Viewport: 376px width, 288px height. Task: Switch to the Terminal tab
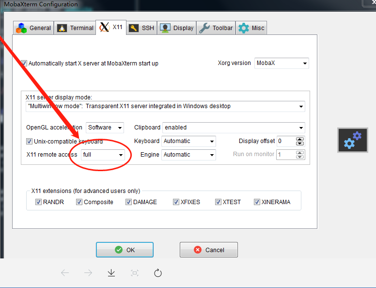tap(75, 28)
